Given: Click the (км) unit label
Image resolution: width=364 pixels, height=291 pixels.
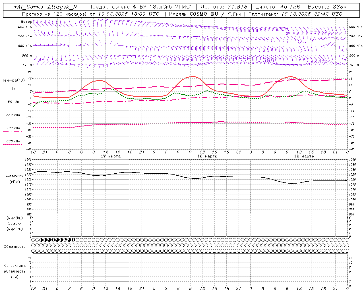Looking at the screenshot, I should [15, 277].
